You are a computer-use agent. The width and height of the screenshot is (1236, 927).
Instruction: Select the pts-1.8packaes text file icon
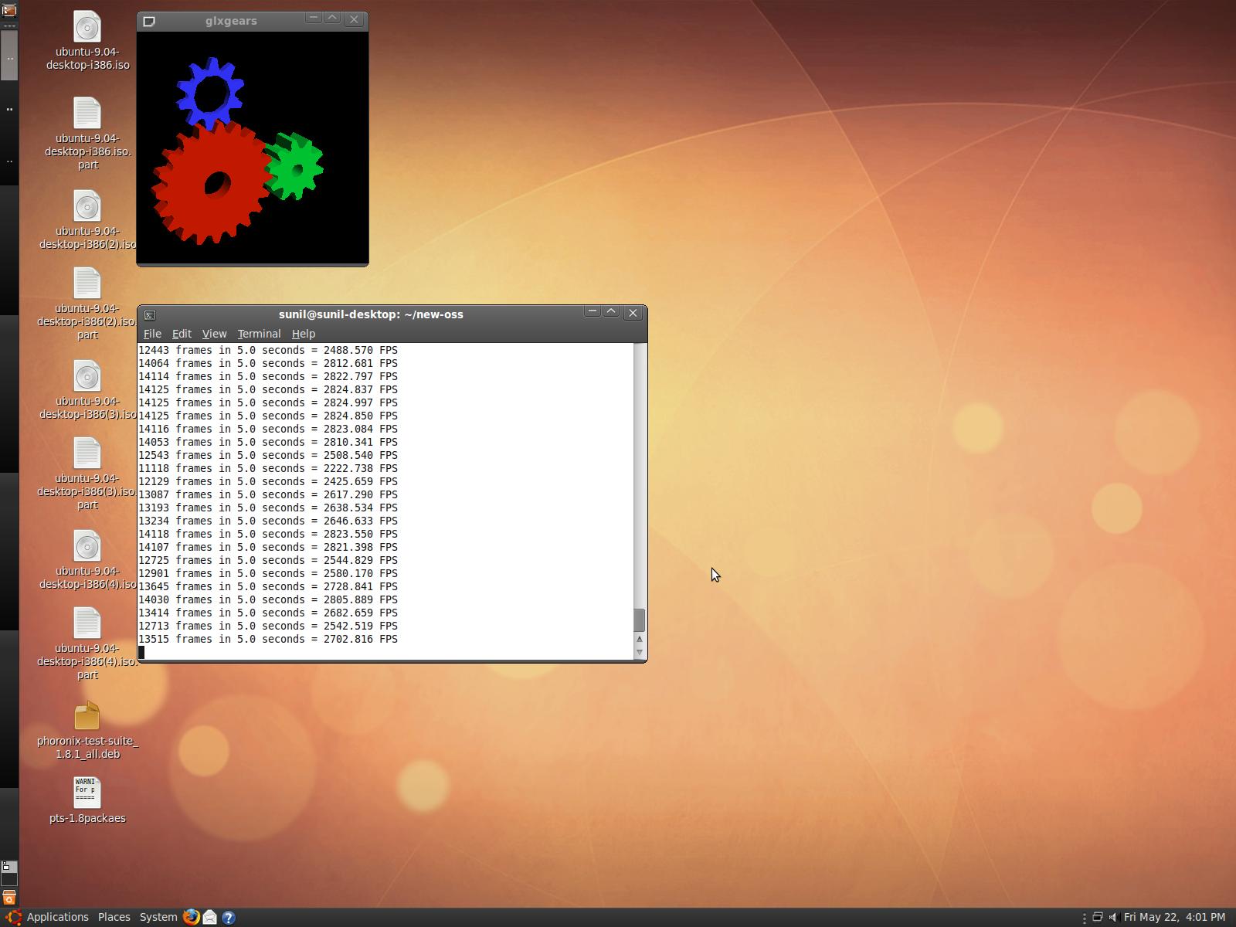coord(87,793)
